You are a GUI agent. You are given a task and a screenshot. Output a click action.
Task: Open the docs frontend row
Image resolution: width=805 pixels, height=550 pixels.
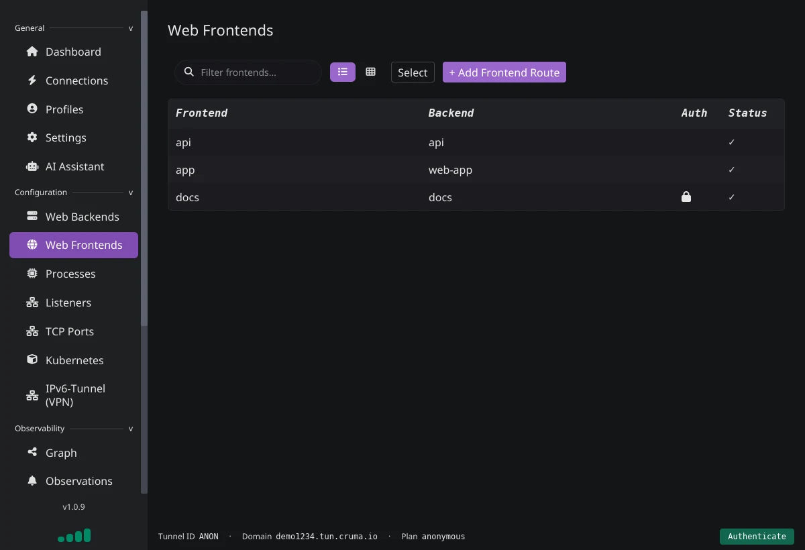(x=476, y=197)
